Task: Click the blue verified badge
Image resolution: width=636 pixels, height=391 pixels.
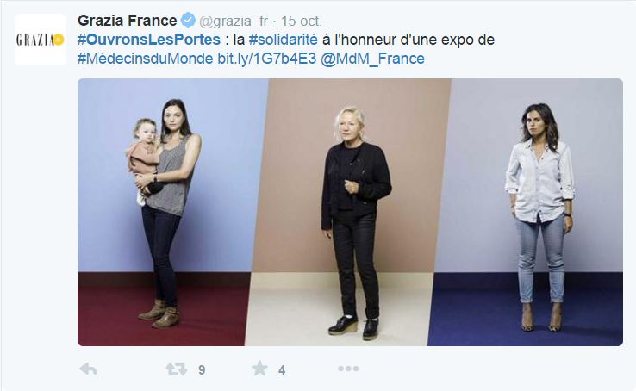Action: click(x=188, y=21)
